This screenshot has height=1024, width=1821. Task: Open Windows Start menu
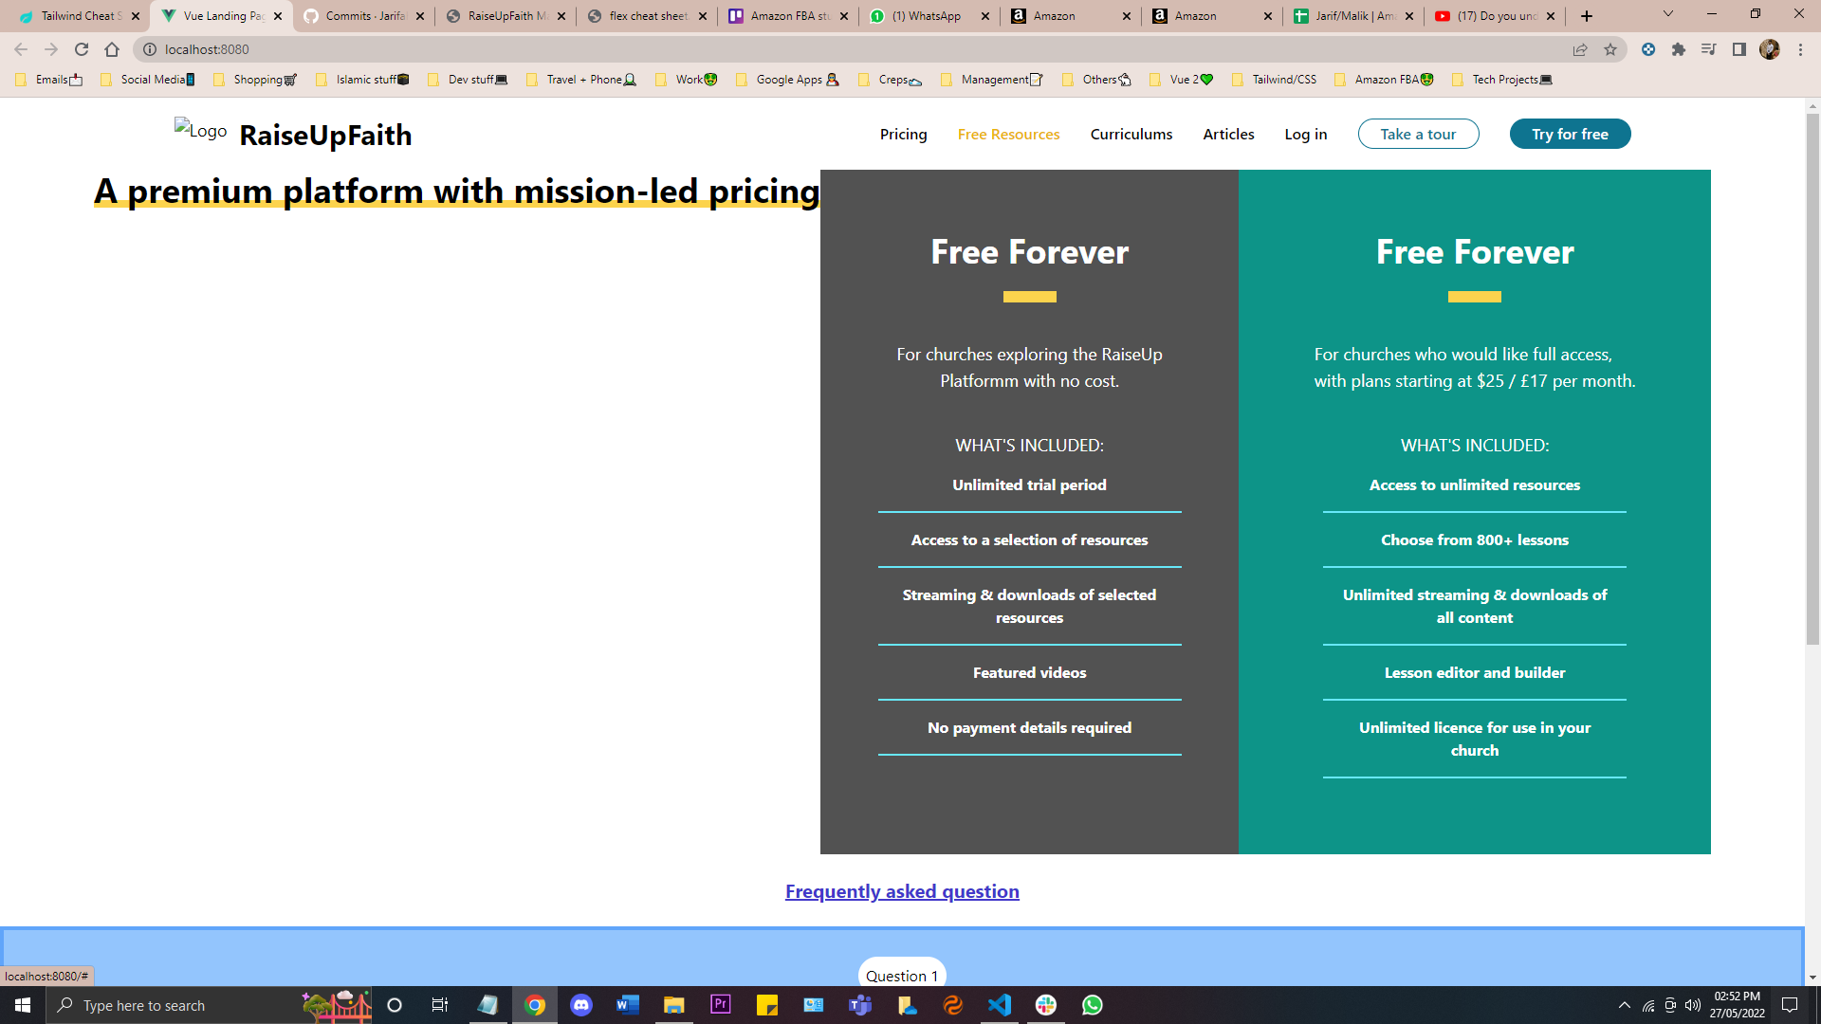(23, 1005)
